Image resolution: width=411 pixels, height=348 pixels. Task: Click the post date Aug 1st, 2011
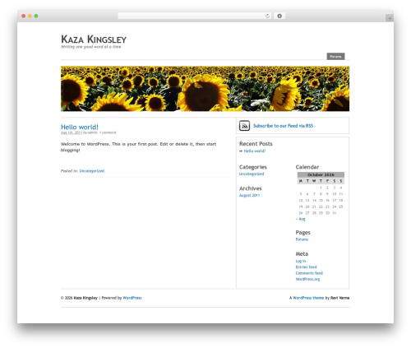point(72,132)
